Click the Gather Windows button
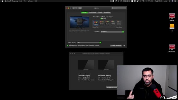This screenshot has height=100, width=178. [116, 46]
